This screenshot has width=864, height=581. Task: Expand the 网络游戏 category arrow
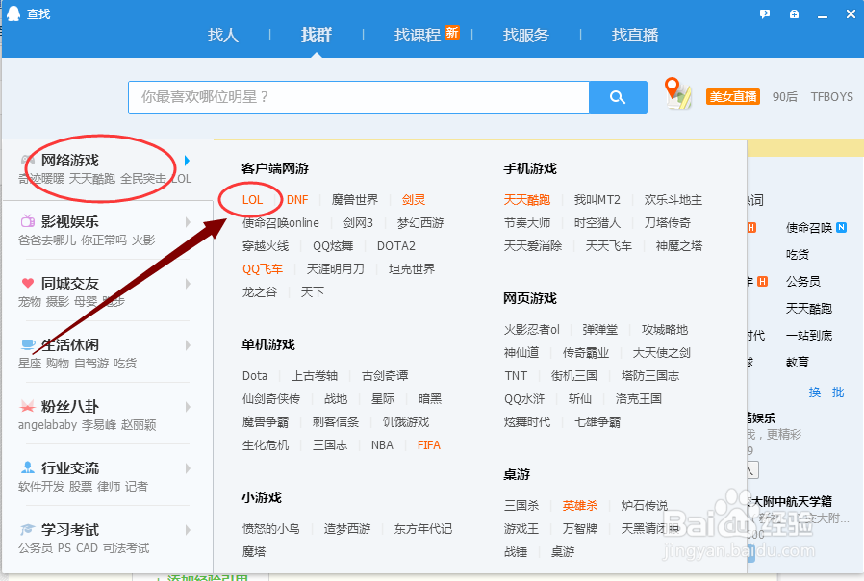(188, 161)
